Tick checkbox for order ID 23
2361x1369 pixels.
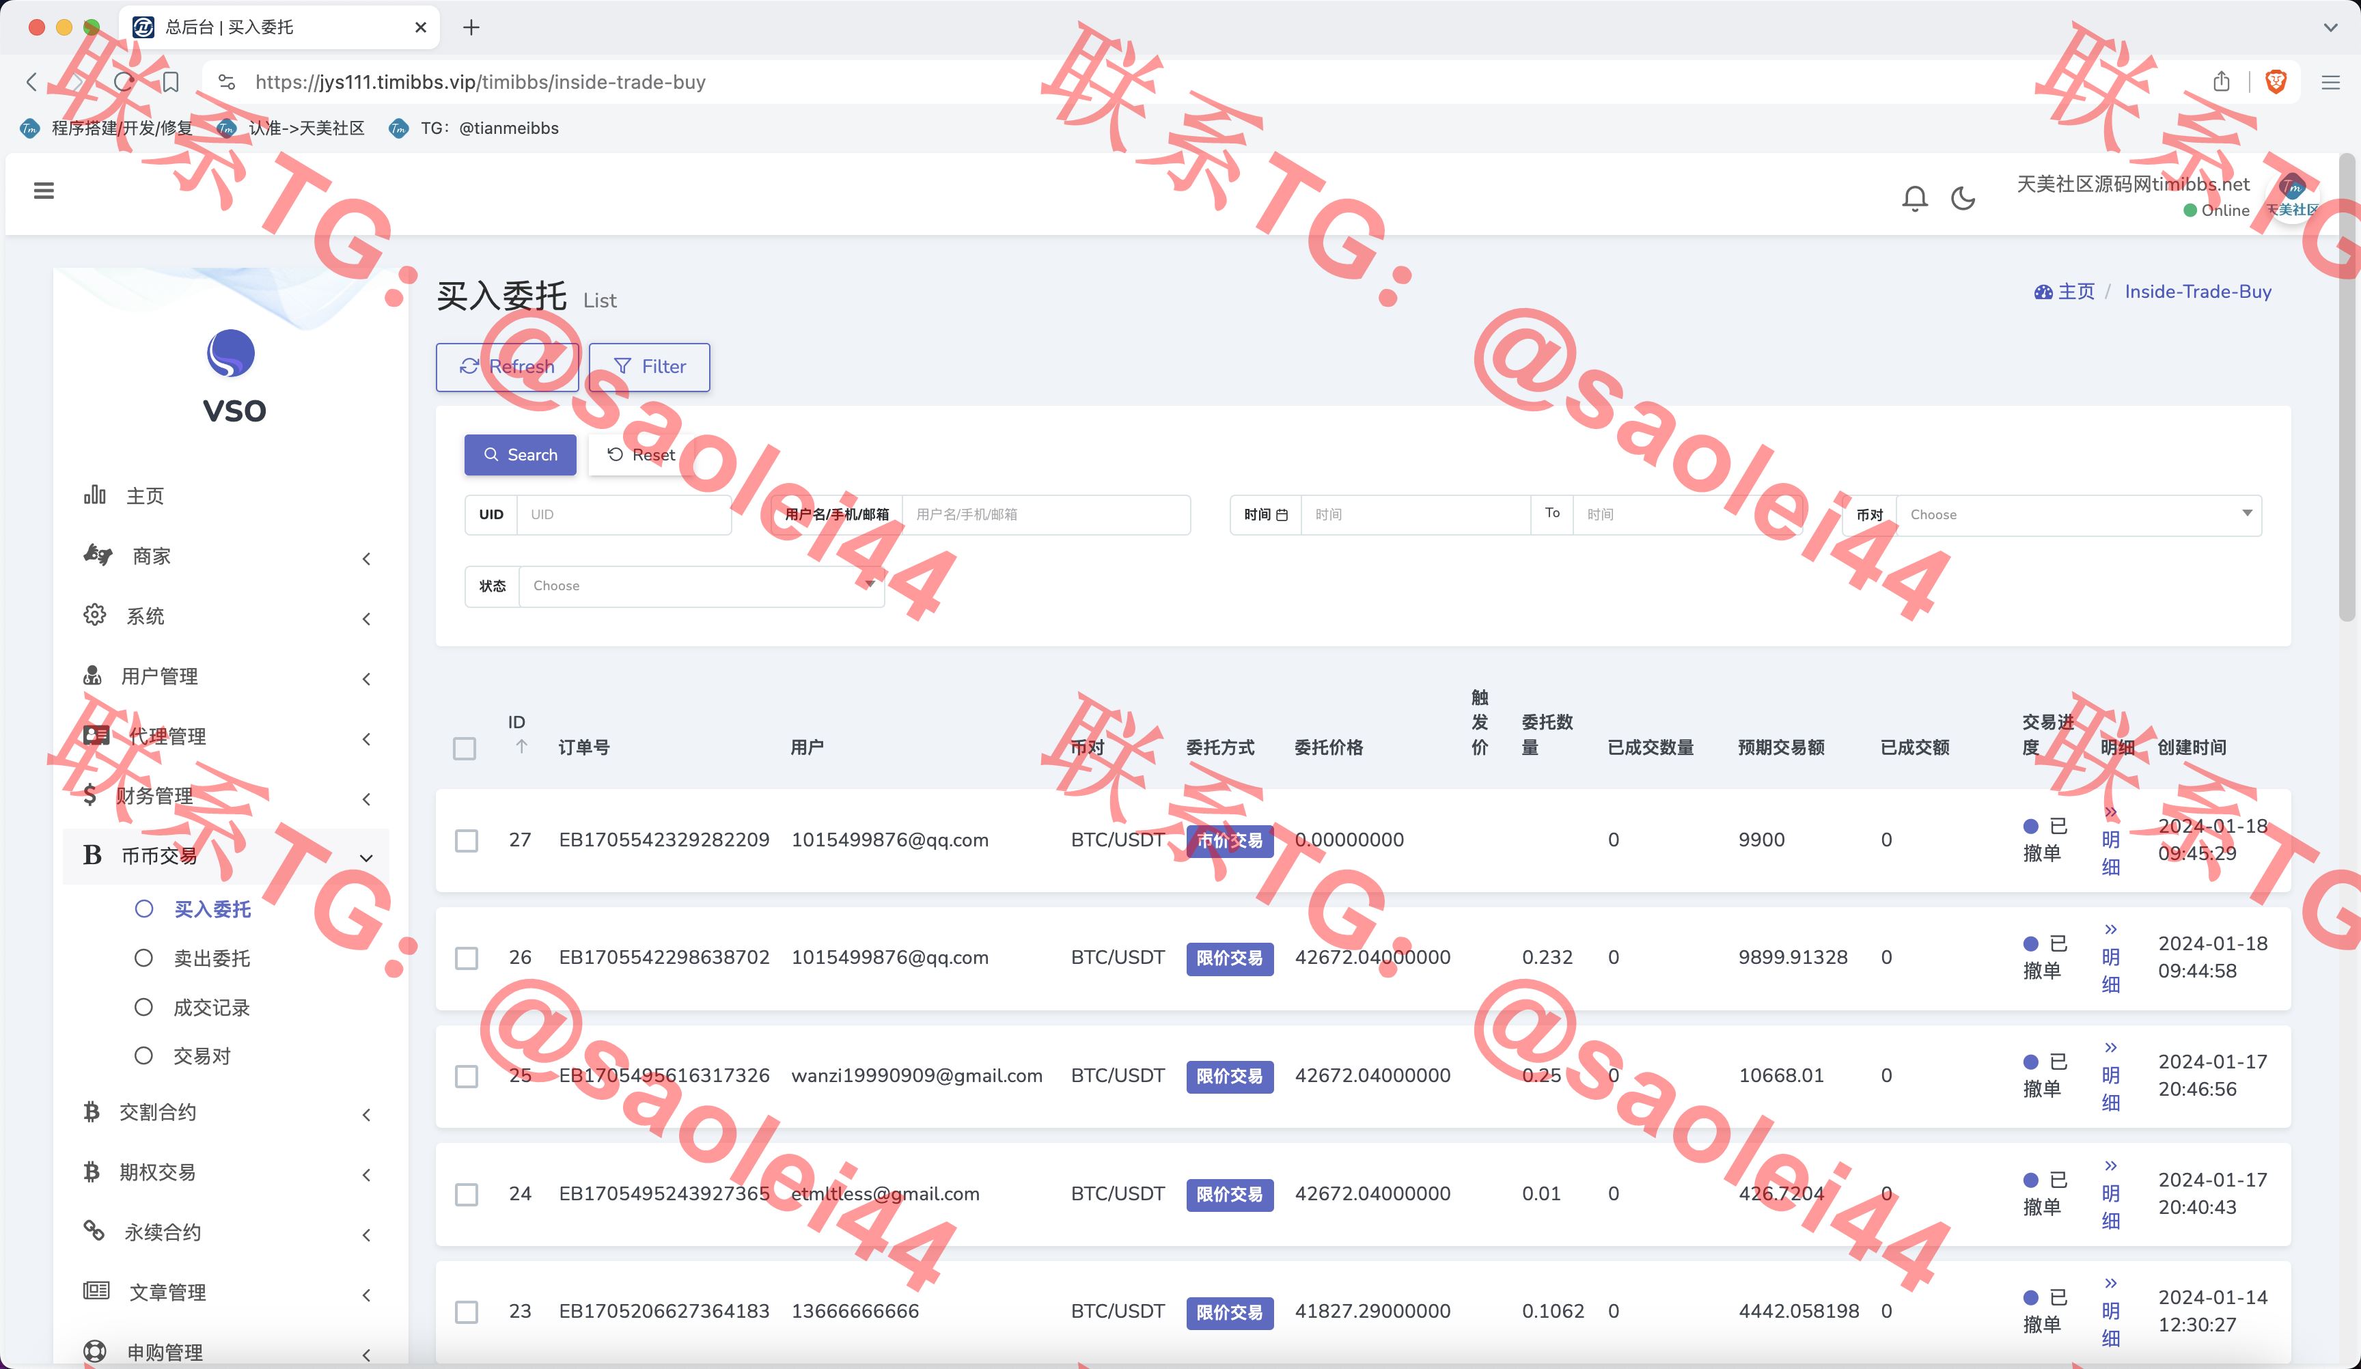tap(467, 1312)
